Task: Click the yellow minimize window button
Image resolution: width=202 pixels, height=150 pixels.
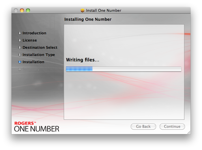Action: (22, 10)
